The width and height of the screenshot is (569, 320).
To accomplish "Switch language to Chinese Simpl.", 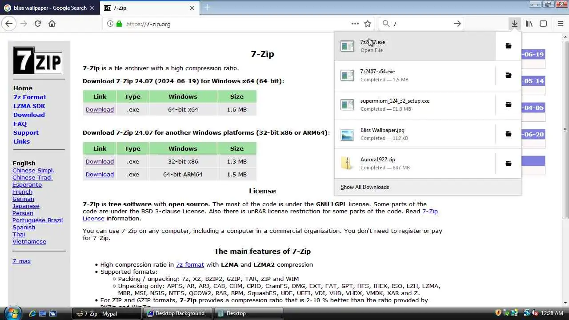I will point(33,170).
